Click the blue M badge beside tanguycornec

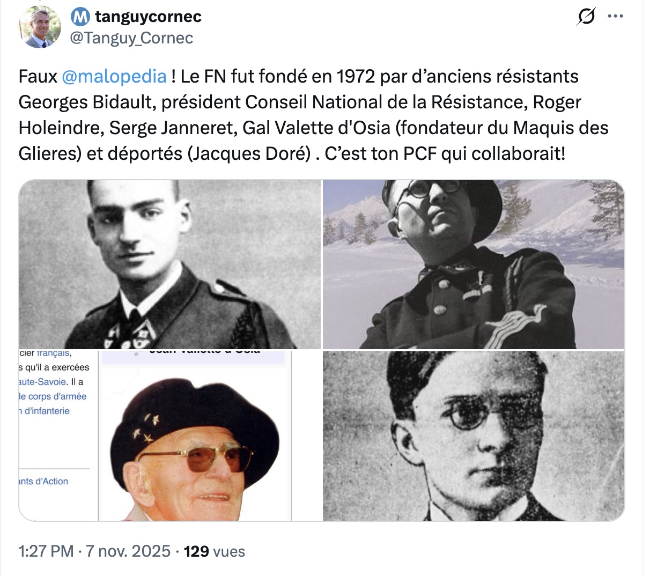(x=80, y=17)
